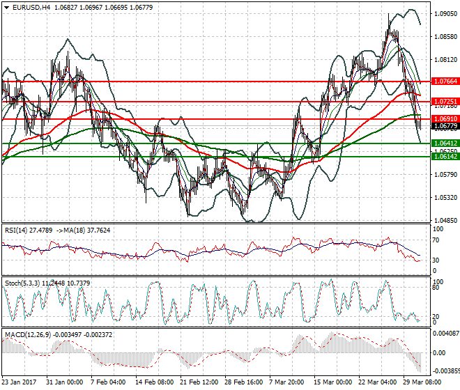460x390 pixels.
Task: Click the 1.06412 green support price label
Action: (x=445, y=143)
